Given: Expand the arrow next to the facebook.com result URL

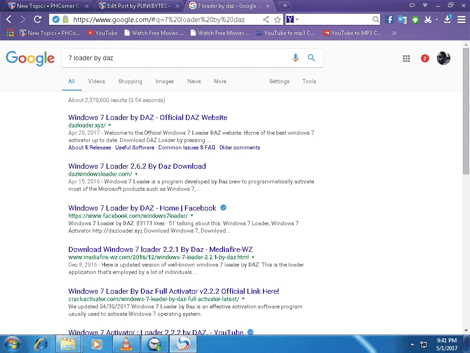Looking at the screenshot, I should click(192, 216).
